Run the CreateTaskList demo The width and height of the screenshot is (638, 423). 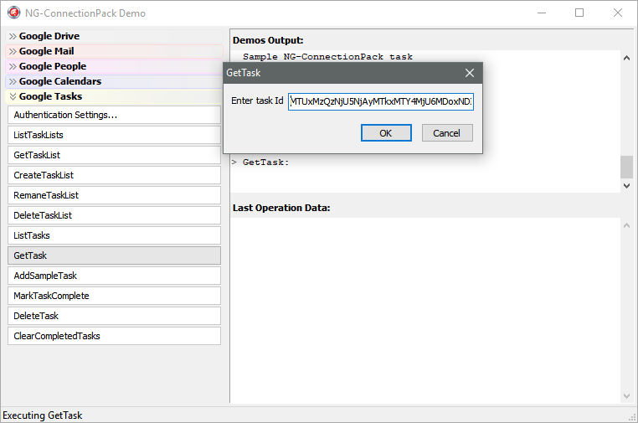pyautogui.click(x=114, y=175)
